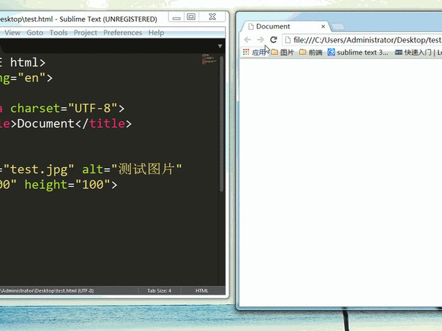Go forward in the browser

tap(260, 40)
